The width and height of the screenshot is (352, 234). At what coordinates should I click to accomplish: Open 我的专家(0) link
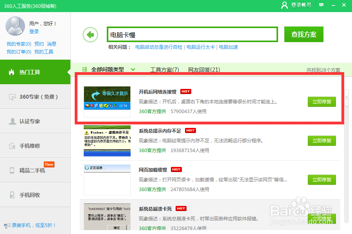(x=19, y=44)
